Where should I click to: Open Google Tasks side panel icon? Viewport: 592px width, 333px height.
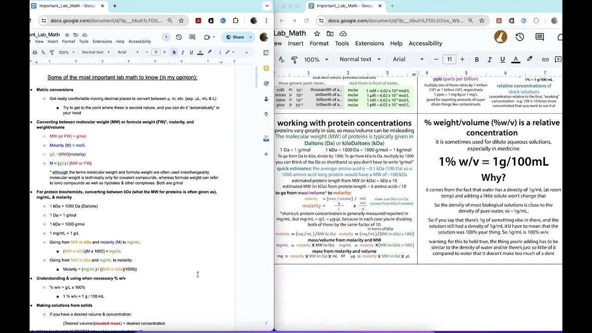[x=266, y=83]
